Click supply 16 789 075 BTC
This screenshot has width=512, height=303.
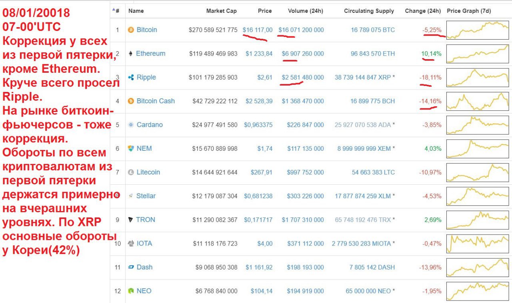point(373,30)
